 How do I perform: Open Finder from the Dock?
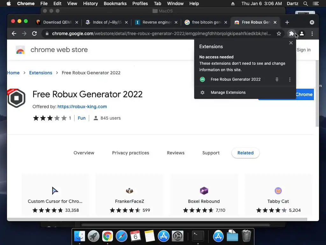click(x=80, y=236)
